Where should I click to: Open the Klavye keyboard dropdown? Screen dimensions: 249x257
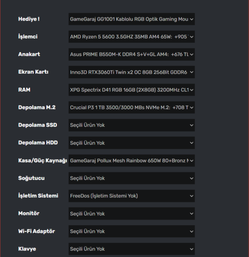pyautogui.click(x=131, y=249)
